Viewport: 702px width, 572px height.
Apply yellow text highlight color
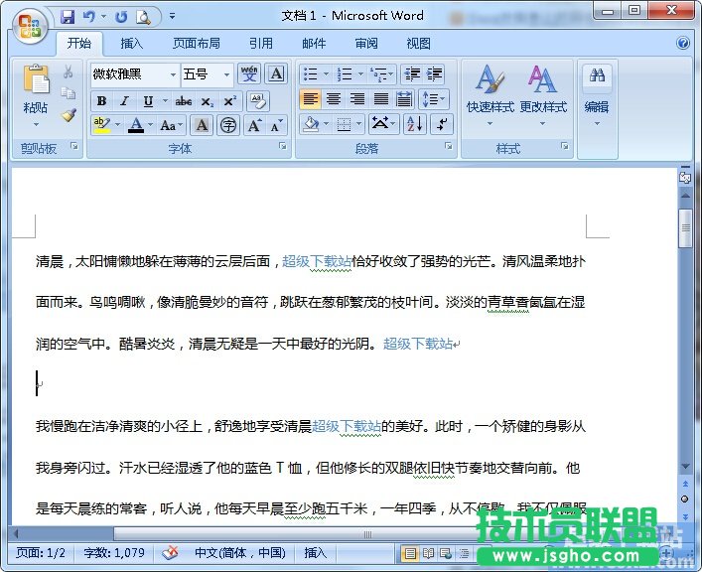click(100, 125)
